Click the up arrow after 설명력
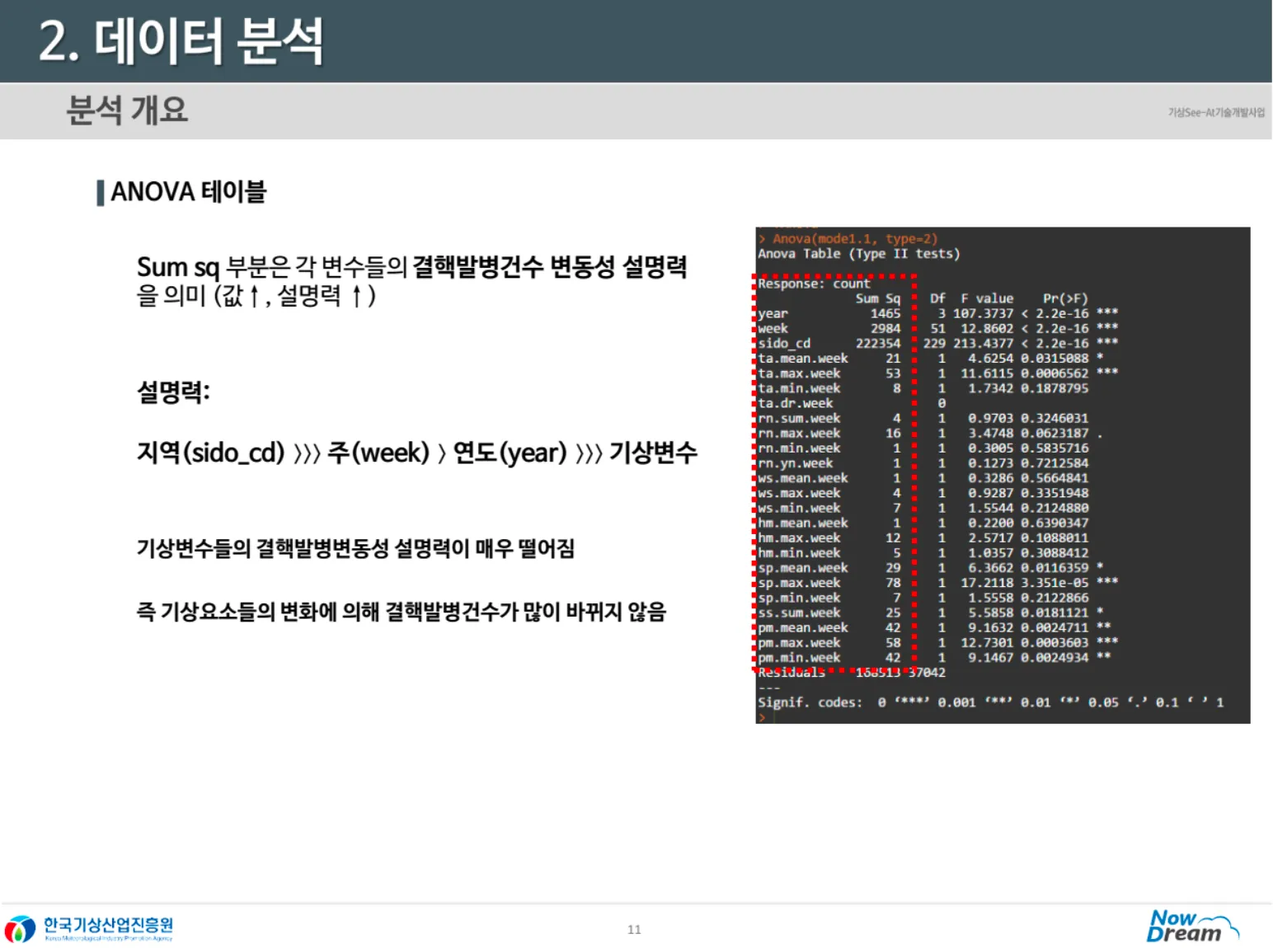 pos(357,296)
